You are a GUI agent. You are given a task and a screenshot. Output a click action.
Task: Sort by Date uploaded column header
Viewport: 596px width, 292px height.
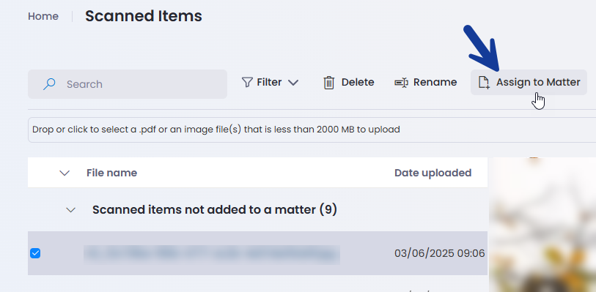point(433,173)
